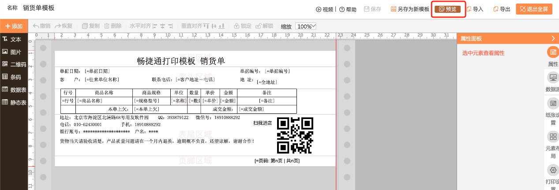Click the 导出 export icon

point(496,9)
